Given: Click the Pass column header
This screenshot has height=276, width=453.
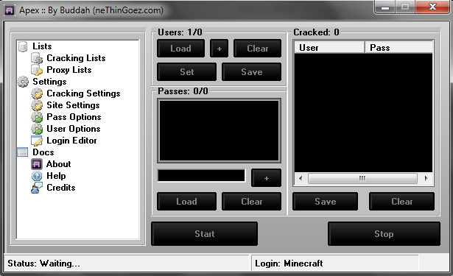Looking at the screenshot, I should point(399,47).
